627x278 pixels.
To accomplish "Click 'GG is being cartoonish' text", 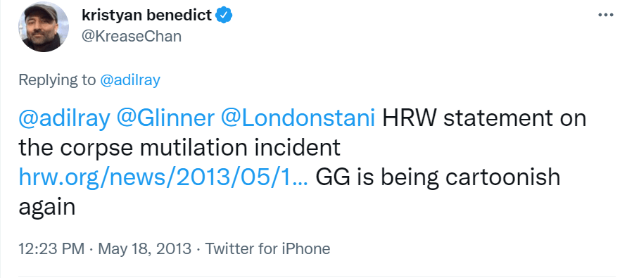I will (438, 177).
